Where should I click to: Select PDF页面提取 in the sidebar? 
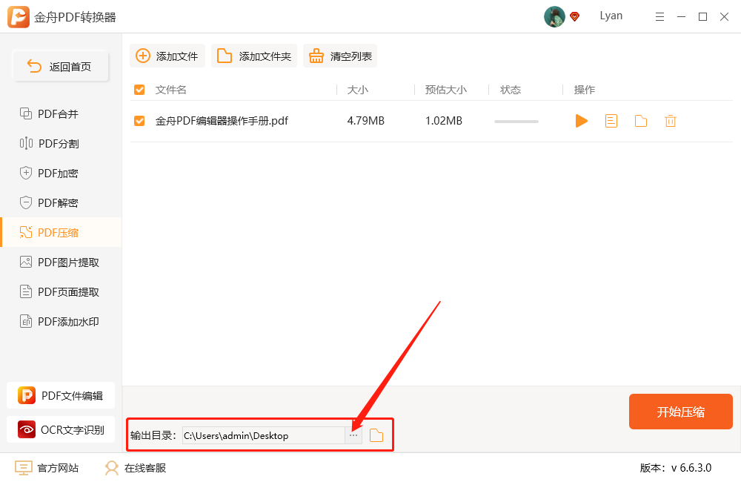pos(61,292)
